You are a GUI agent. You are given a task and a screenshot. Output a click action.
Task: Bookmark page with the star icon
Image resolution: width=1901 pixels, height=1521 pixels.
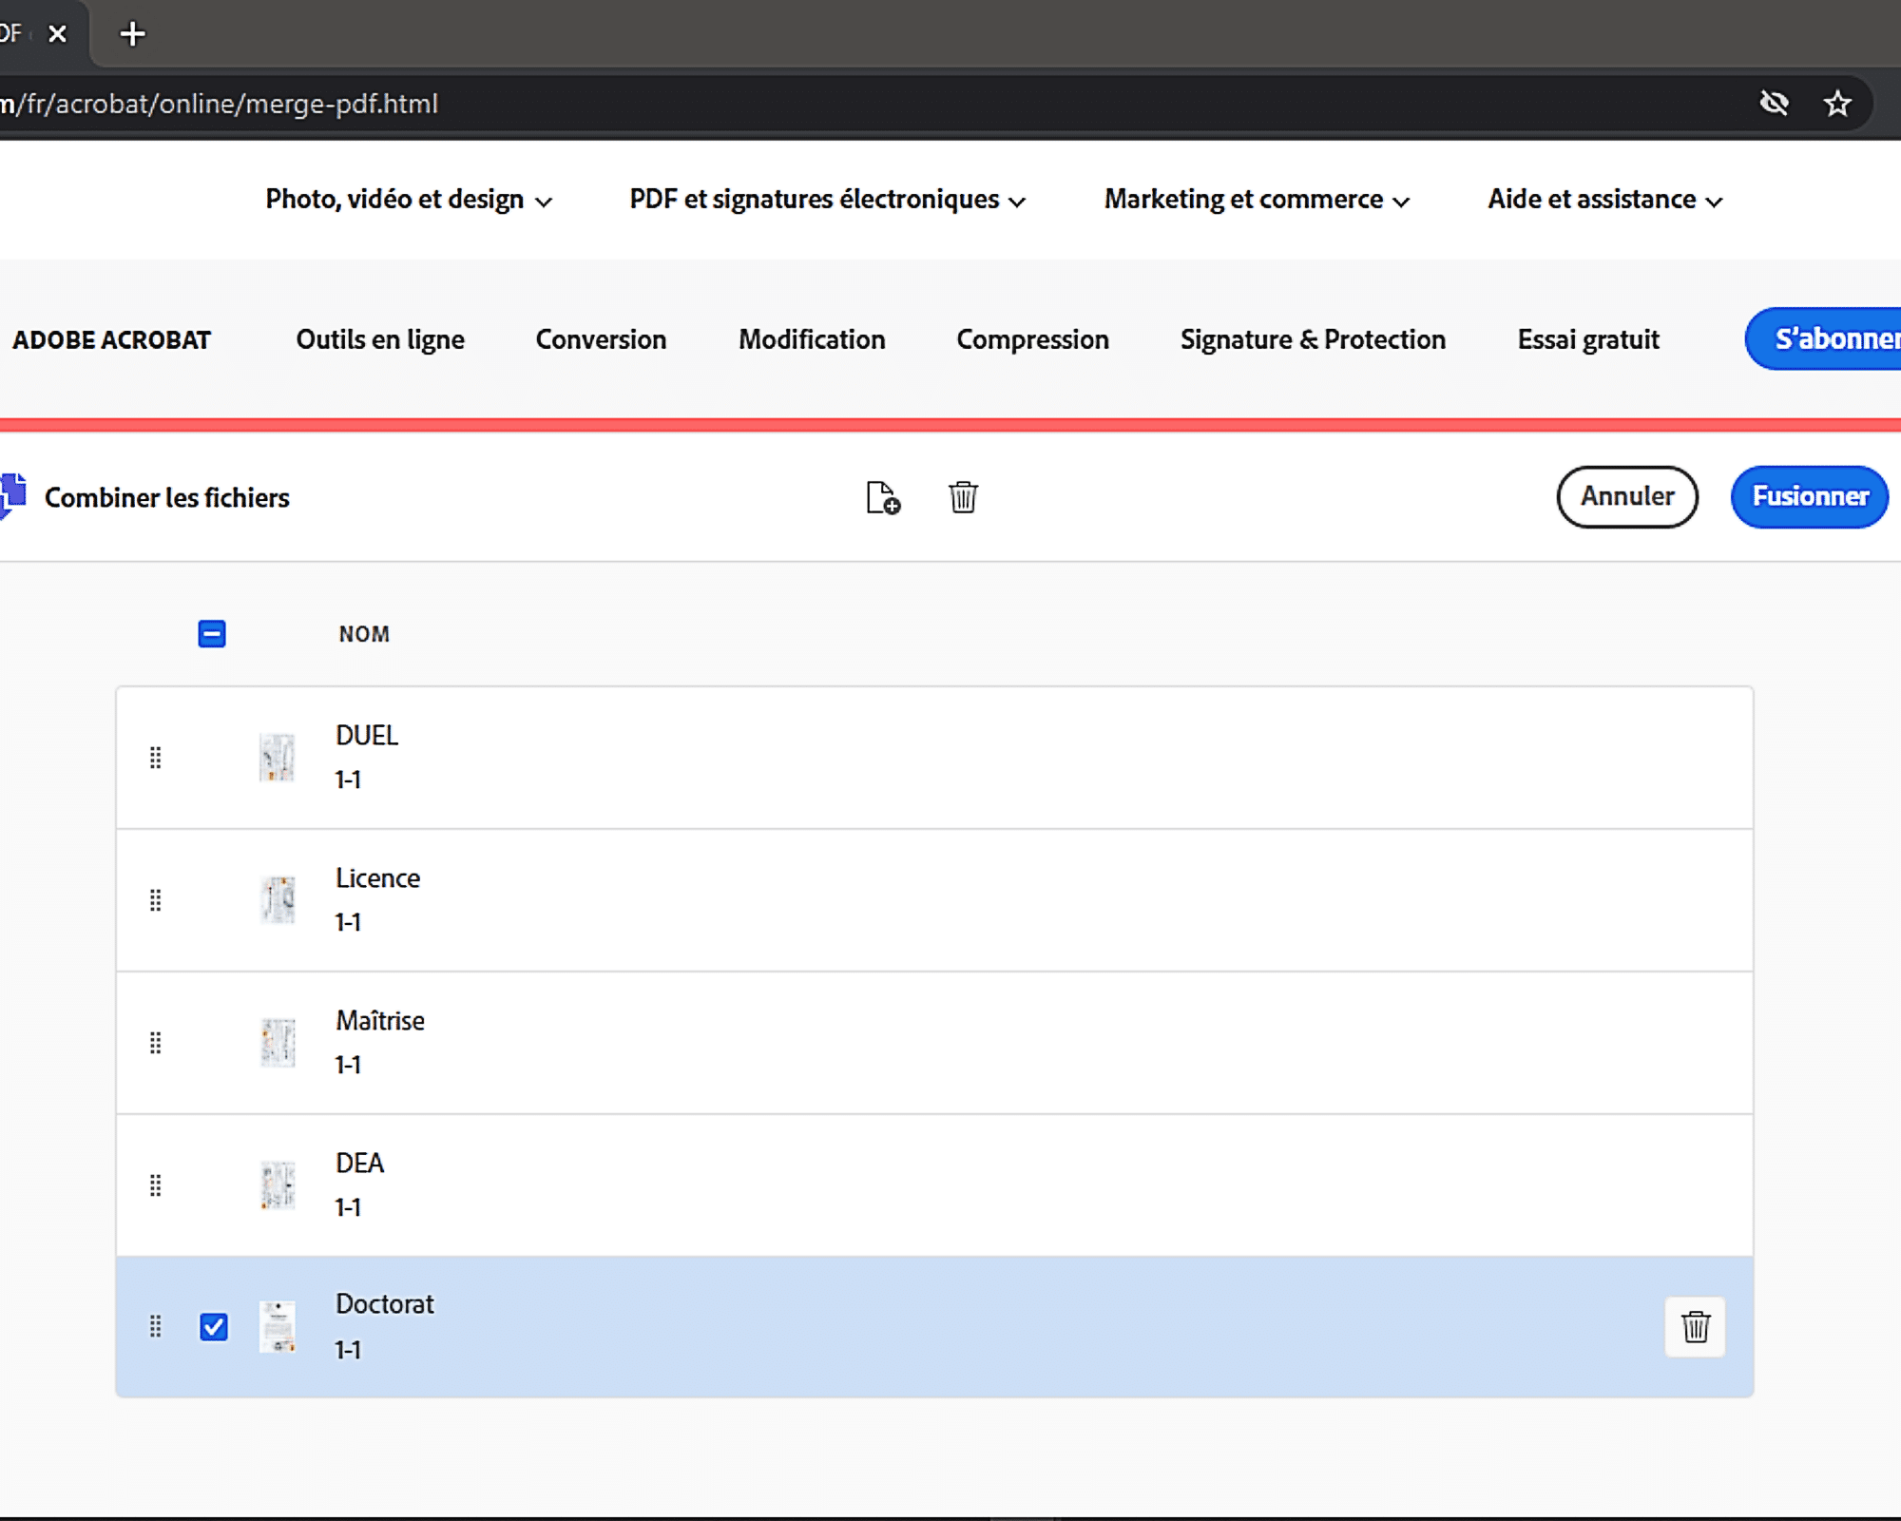click(1837, 103)
